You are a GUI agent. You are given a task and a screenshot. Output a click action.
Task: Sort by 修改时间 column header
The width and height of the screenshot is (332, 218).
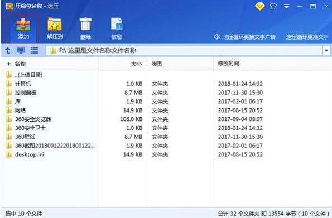pyautogui.click(x=228, y=64)
